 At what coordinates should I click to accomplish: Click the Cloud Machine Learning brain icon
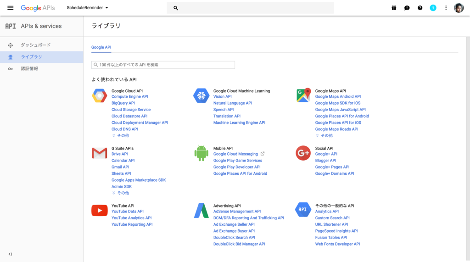click(201, 95)
